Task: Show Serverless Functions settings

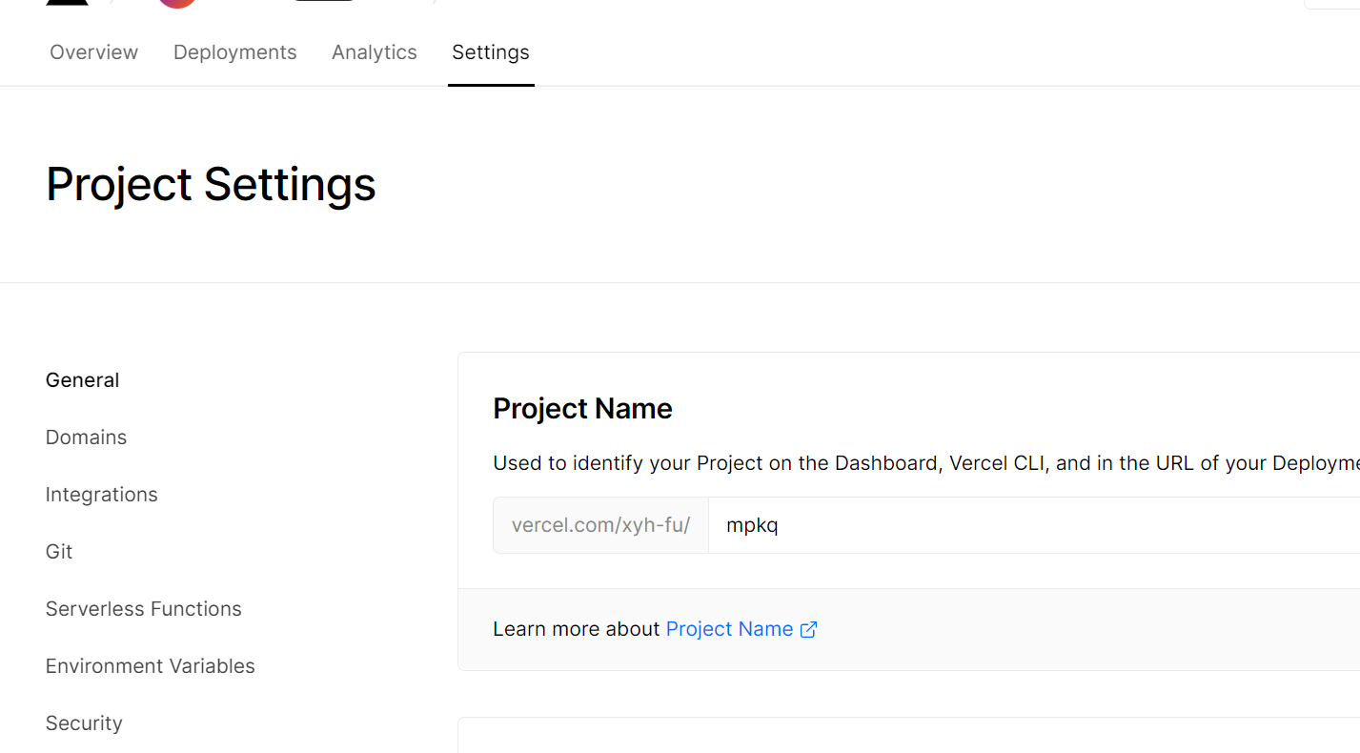Action: 143,609
